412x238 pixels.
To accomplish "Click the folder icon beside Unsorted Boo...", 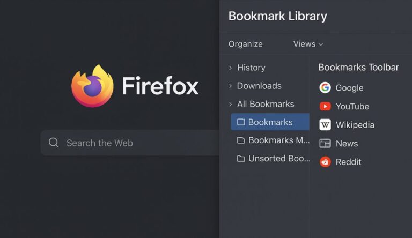I will click(241, 159).
